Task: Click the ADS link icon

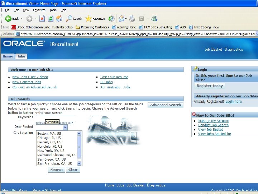Action: [x=177, y=27]
